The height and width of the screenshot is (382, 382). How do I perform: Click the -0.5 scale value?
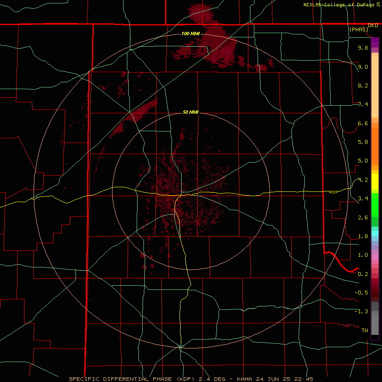(x=361, y=293)
